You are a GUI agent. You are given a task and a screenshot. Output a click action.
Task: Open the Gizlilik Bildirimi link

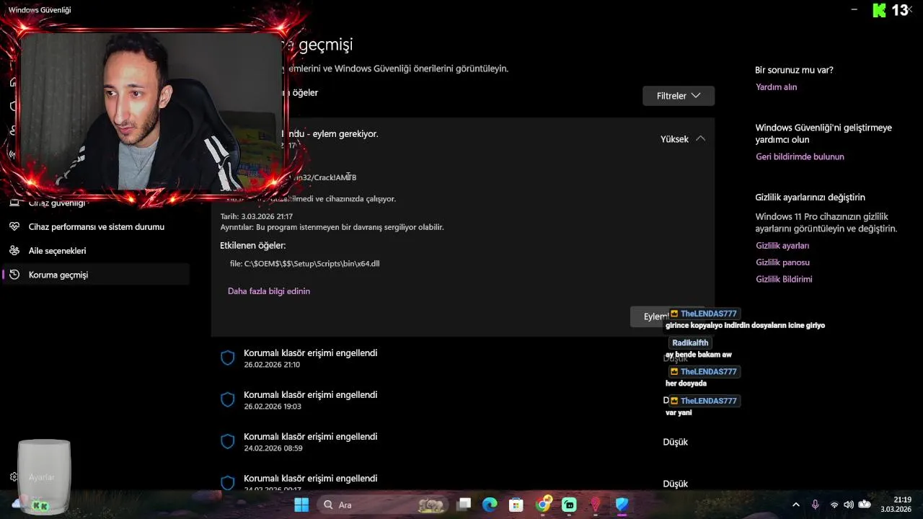(x=784, y=279)
